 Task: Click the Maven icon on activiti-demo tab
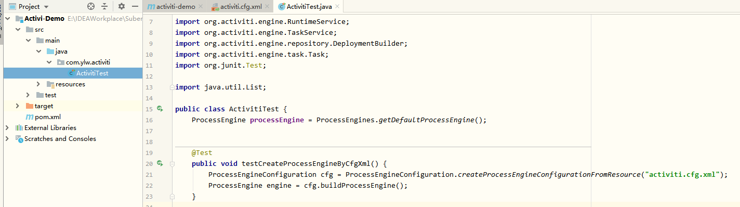click(x=151, y=7)
